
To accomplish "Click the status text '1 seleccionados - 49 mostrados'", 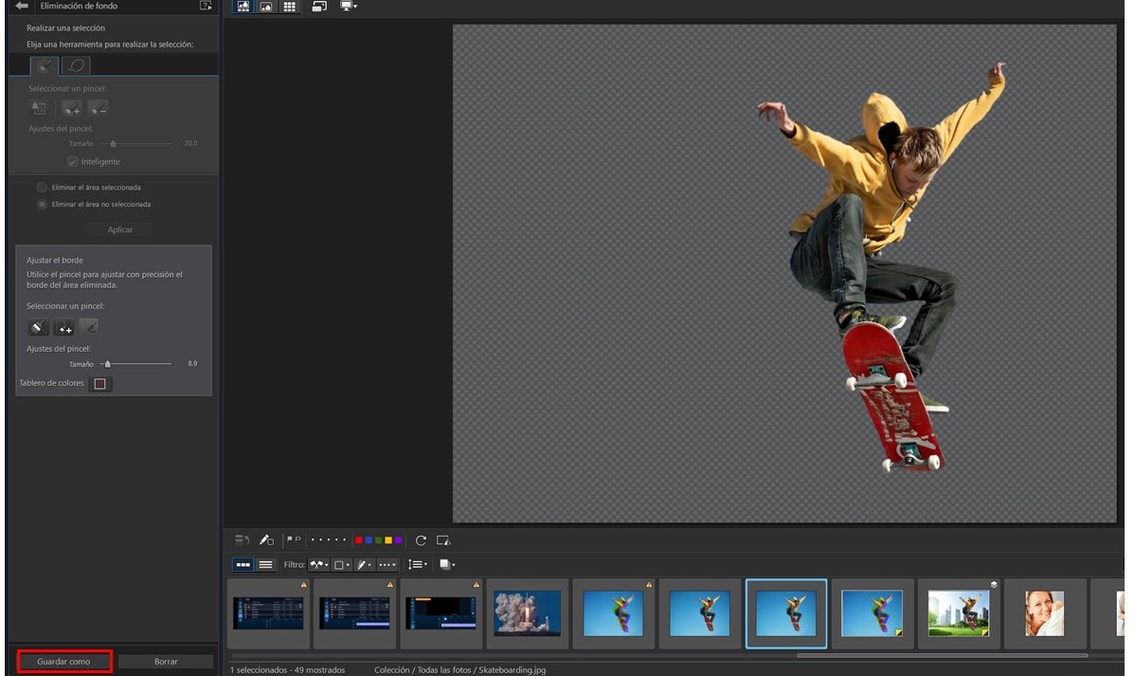I will [x=287, y=670].
